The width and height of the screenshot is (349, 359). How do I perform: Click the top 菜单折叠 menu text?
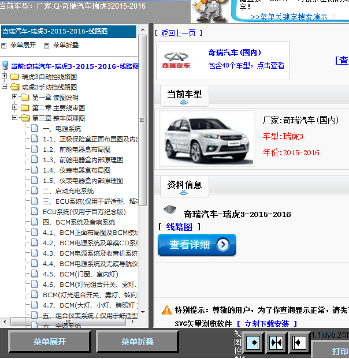point(66,45)
